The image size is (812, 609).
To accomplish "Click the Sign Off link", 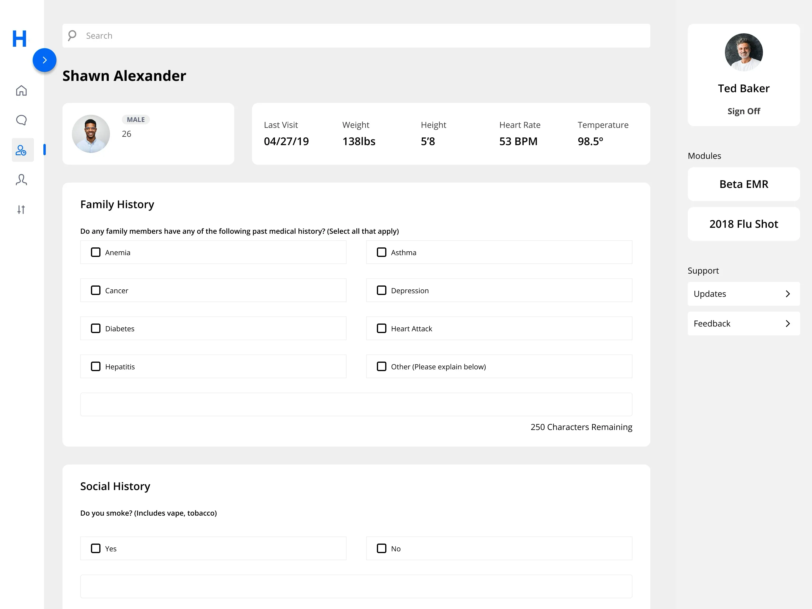I will tap(743, 111).
